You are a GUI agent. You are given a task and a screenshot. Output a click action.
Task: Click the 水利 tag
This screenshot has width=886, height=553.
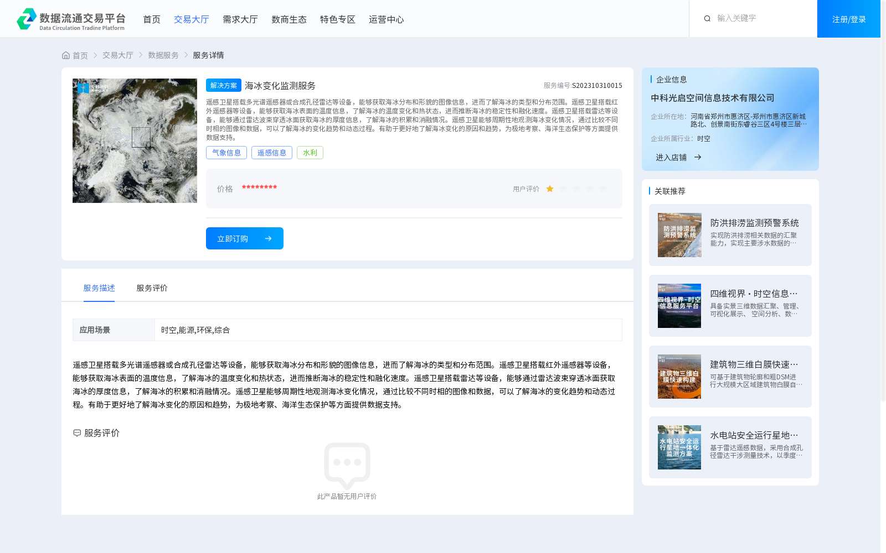coord(310,153)
